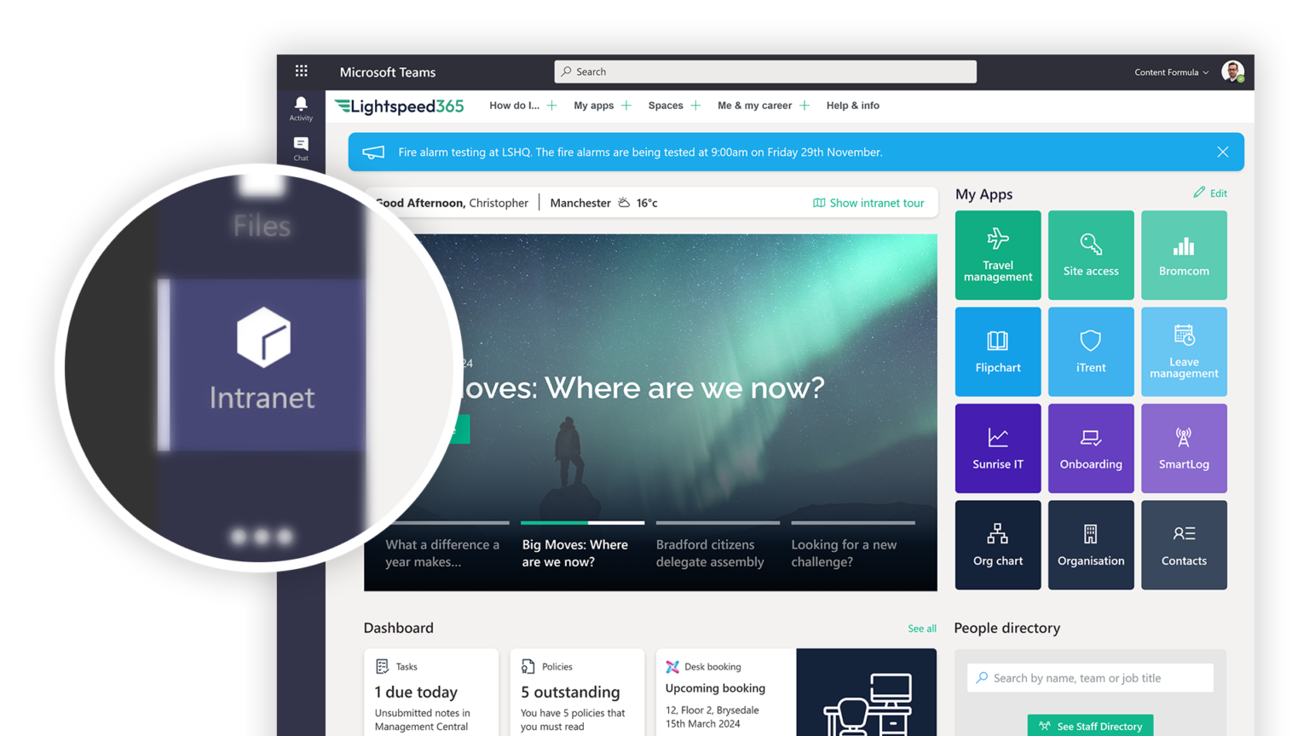Expand the My apps menu
The height and width of the screenshot is (736, 1309).
pyautogui.click(x=602, y=106)
